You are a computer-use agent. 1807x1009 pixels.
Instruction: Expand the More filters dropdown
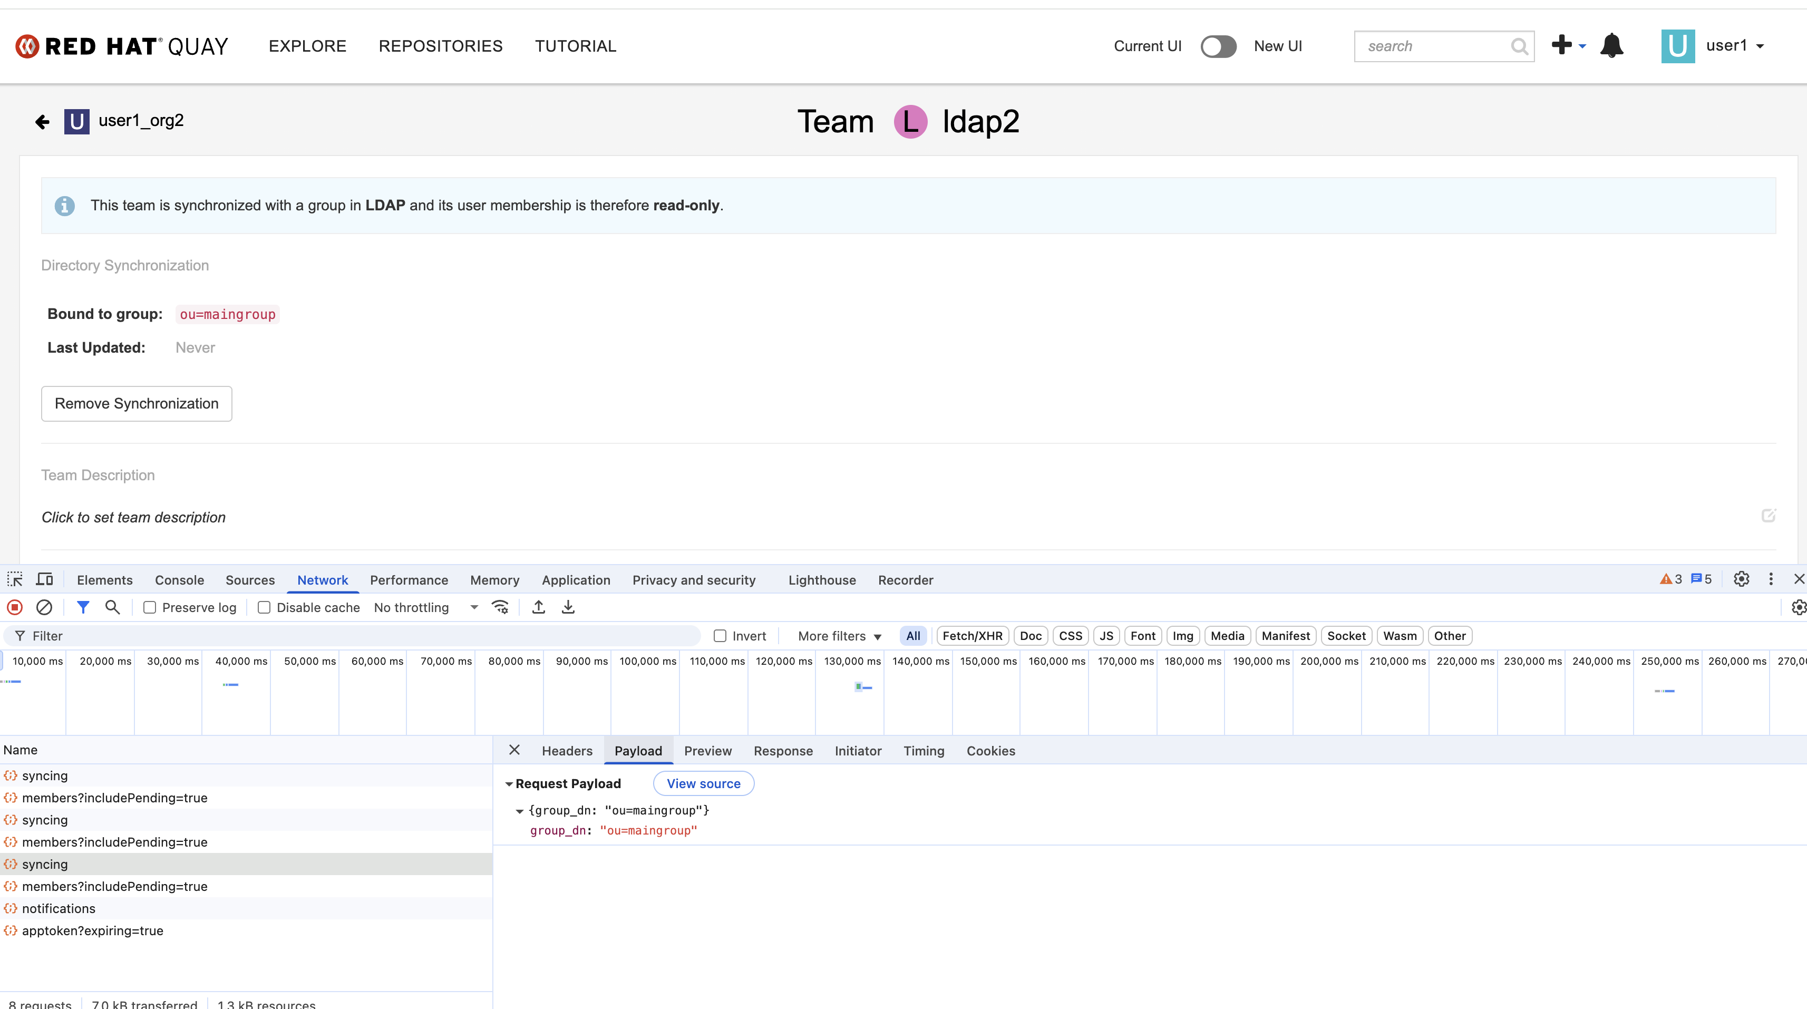(x=839, y=636)
